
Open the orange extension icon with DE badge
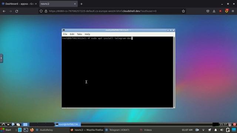pyautogui.click(x=227, y=11)
